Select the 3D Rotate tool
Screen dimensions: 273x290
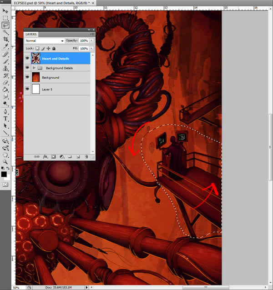coord(5,141)
